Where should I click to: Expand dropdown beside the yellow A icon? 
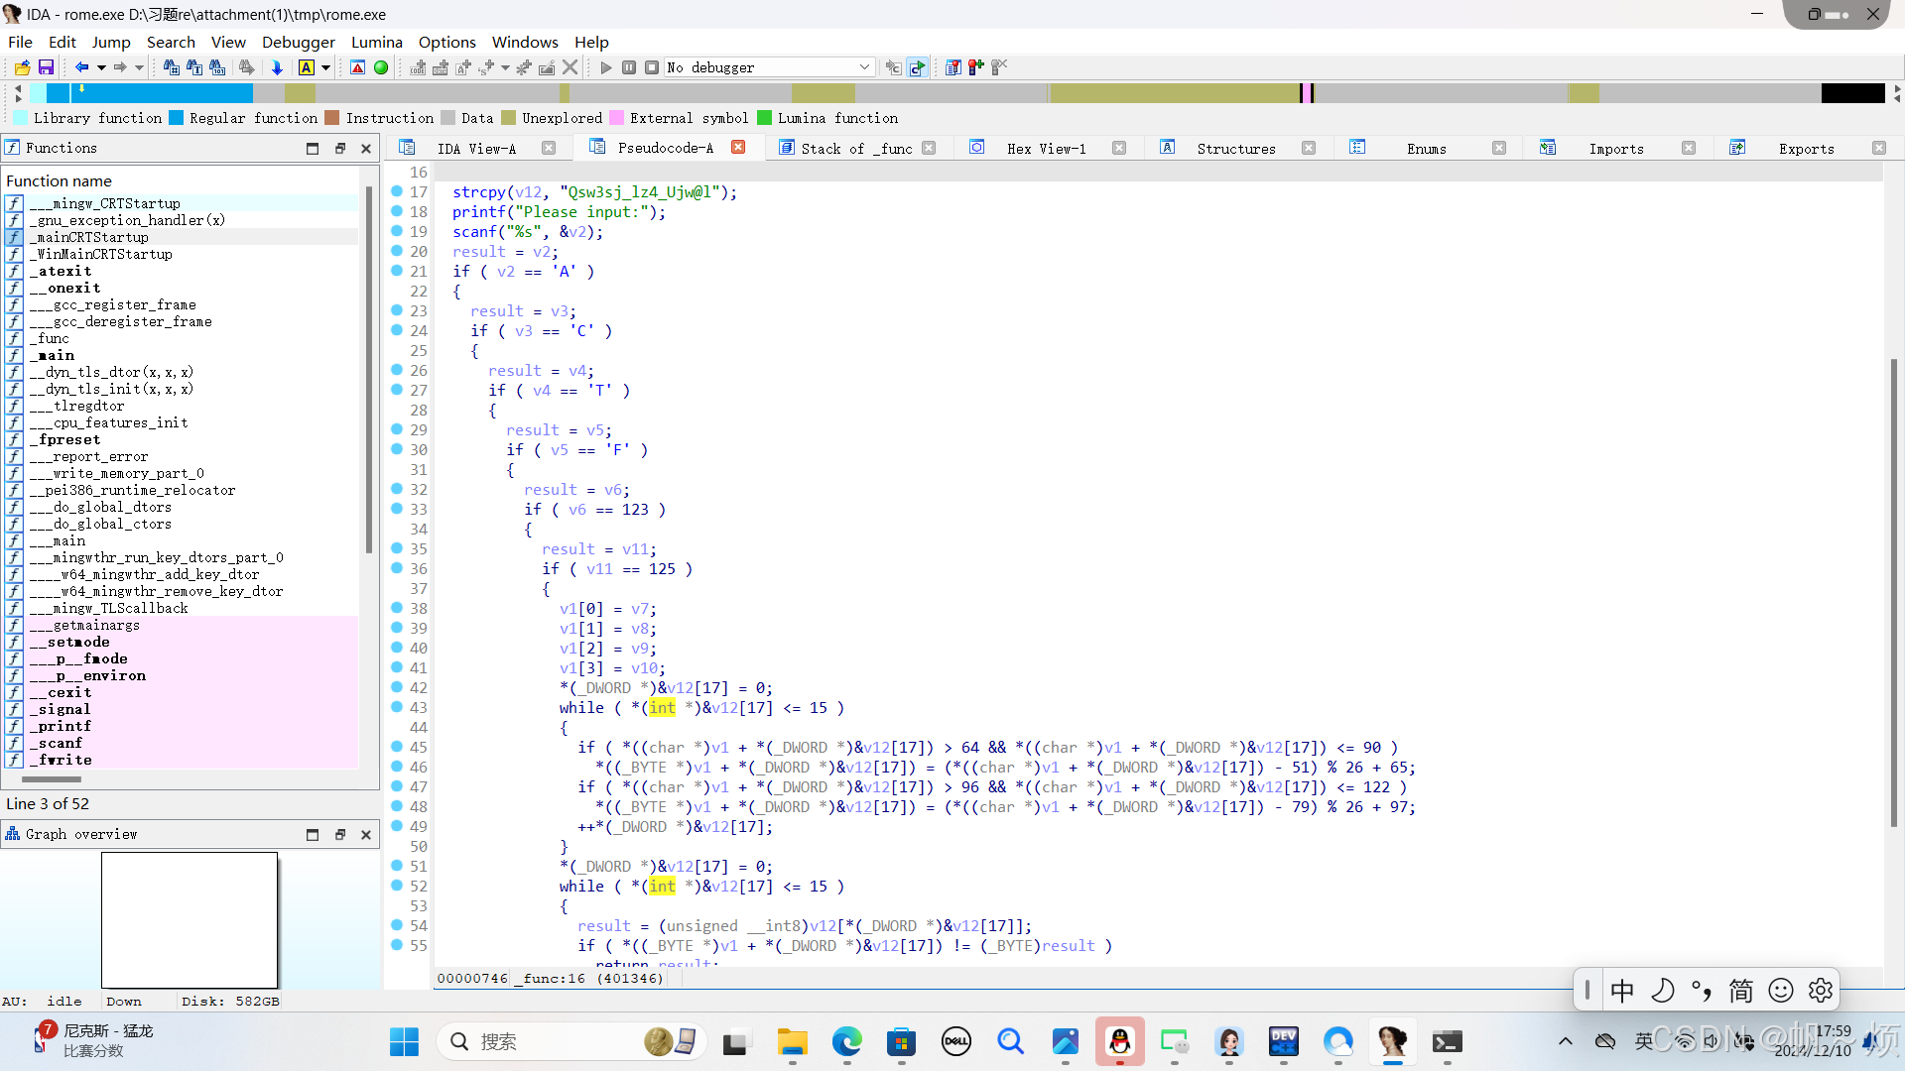pos(325,67)
